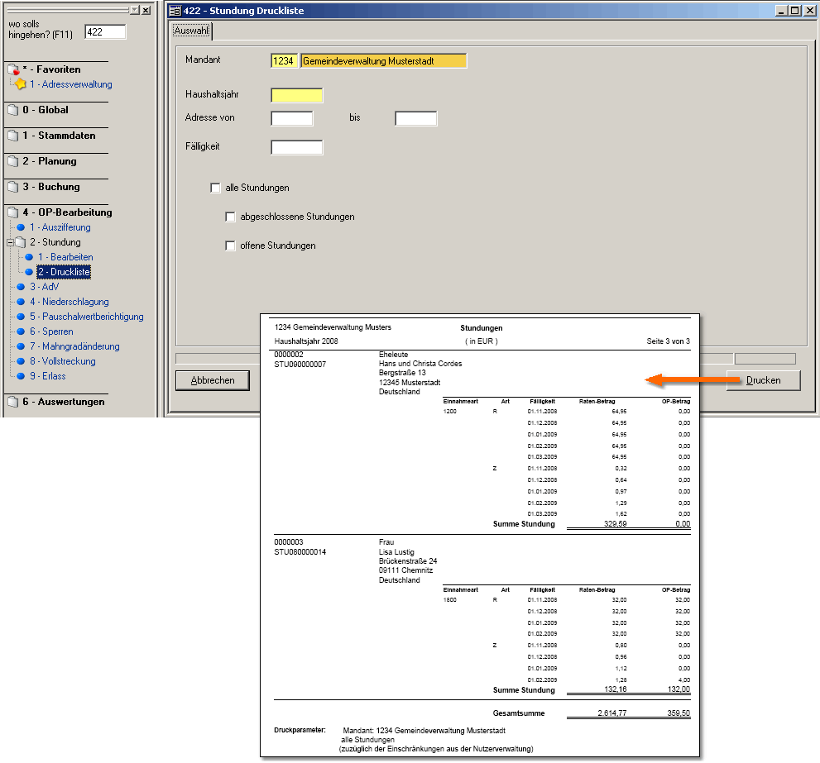Click the Planung section folder icon
This screenshot has height=763, width=820.
pos(12,161)
